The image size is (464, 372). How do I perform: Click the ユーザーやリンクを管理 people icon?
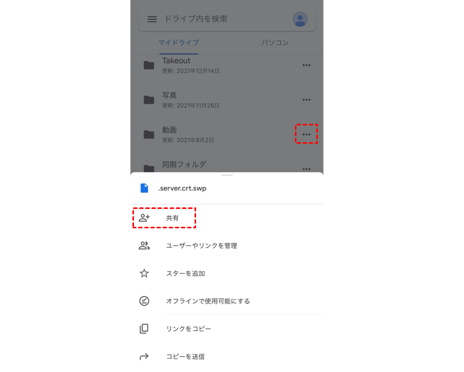pyautogui.click(x=144, y=246)
